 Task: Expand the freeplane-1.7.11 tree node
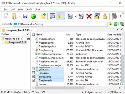pos(3,43)
